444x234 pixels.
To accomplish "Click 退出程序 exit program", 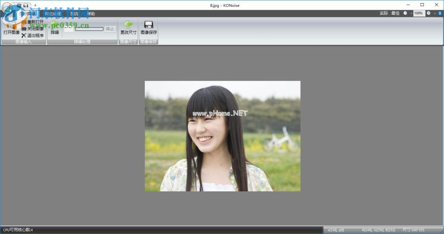I will tap(32, 36).
